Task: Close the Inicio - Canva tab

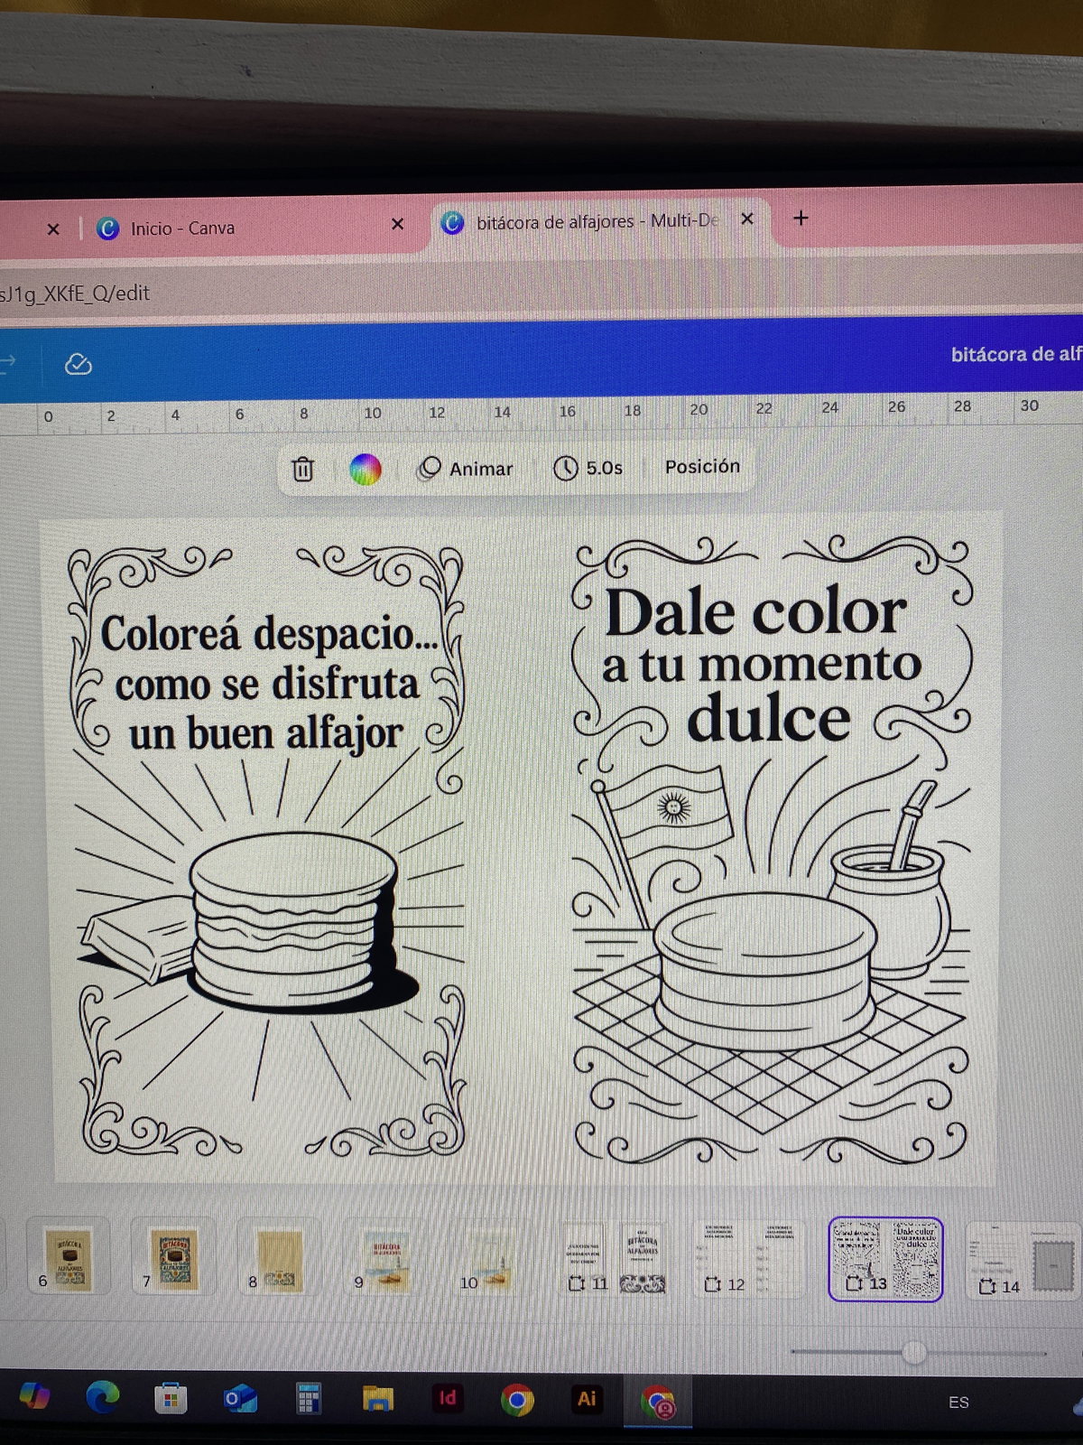Action: pyautogui.click(x=397, y=224)
